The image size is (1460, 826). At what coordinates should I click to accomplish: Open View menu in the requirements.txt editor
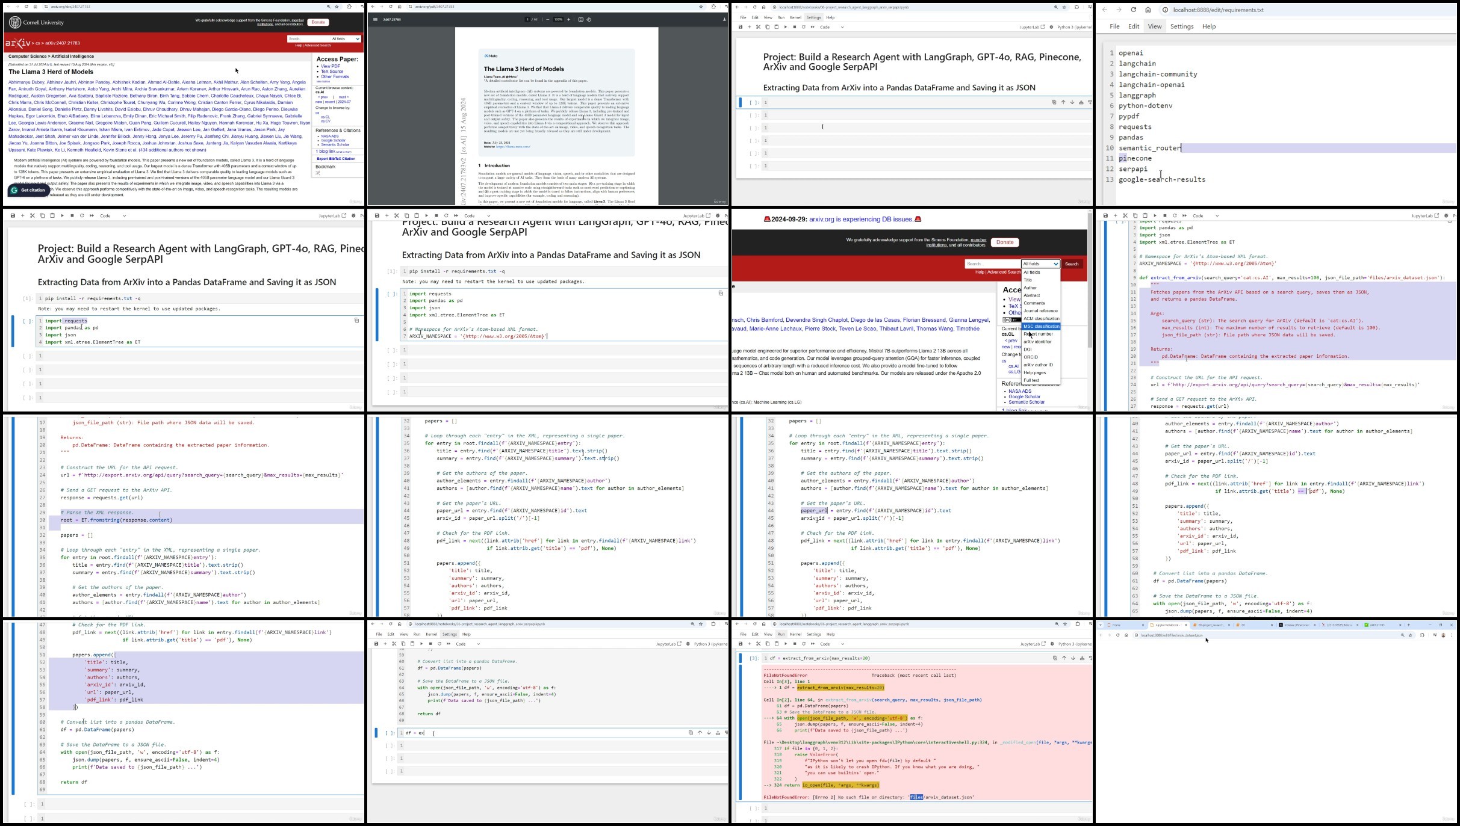(1155, 26)
